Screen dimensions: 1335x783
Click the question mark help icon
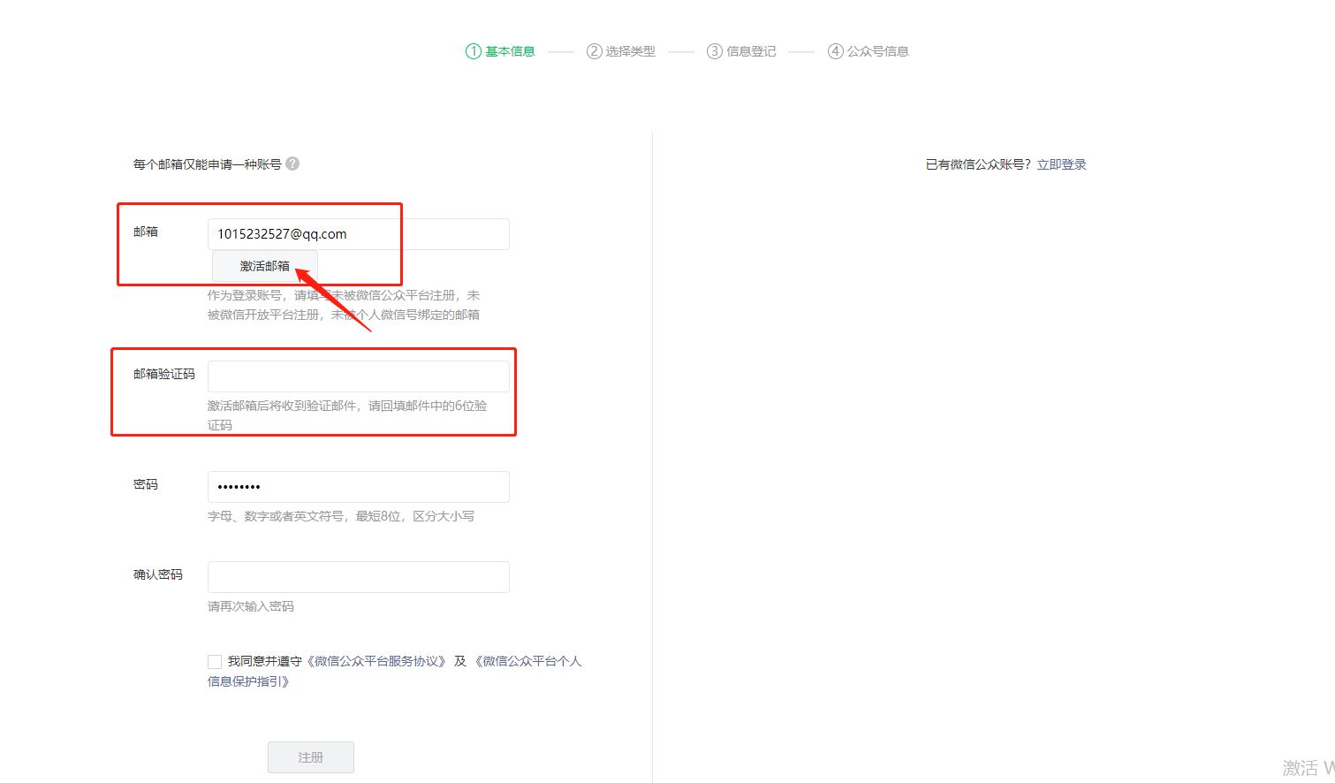pyautogui.click(x=292, y=163)
